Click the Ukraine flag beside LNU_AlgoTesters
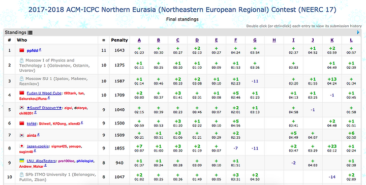 point(22,161)
